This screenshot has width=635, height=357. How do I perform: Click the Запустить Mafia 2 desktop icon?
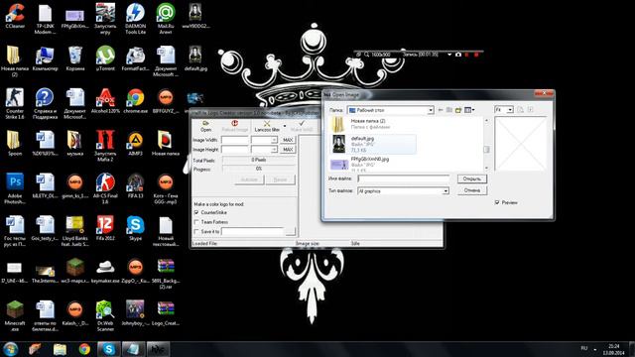(105, 146)
